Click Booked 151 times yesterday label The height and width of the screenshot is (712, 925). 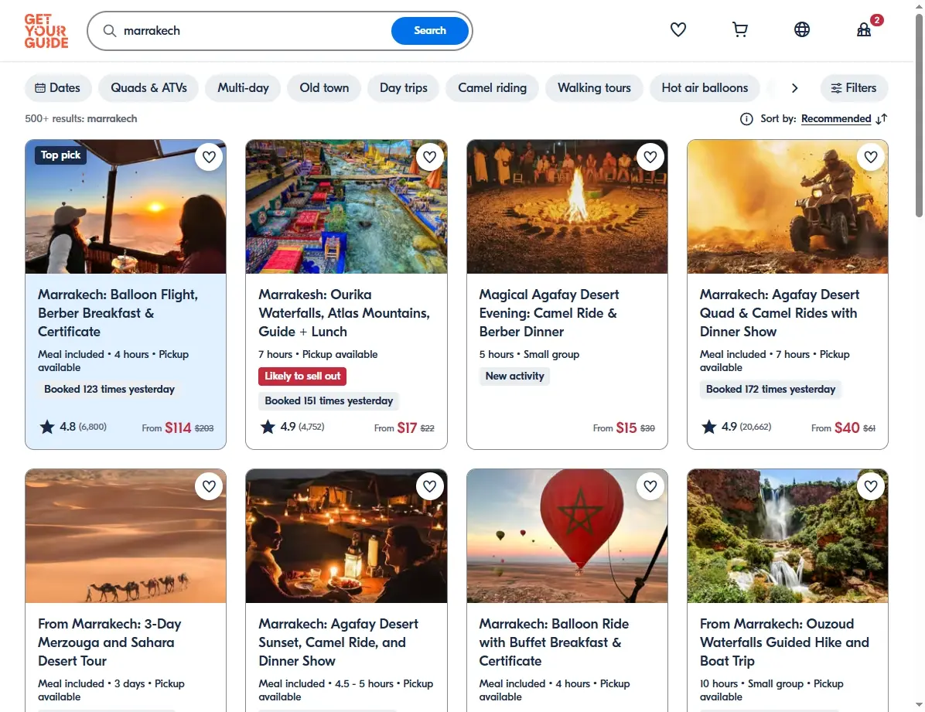tap(329, 401)
